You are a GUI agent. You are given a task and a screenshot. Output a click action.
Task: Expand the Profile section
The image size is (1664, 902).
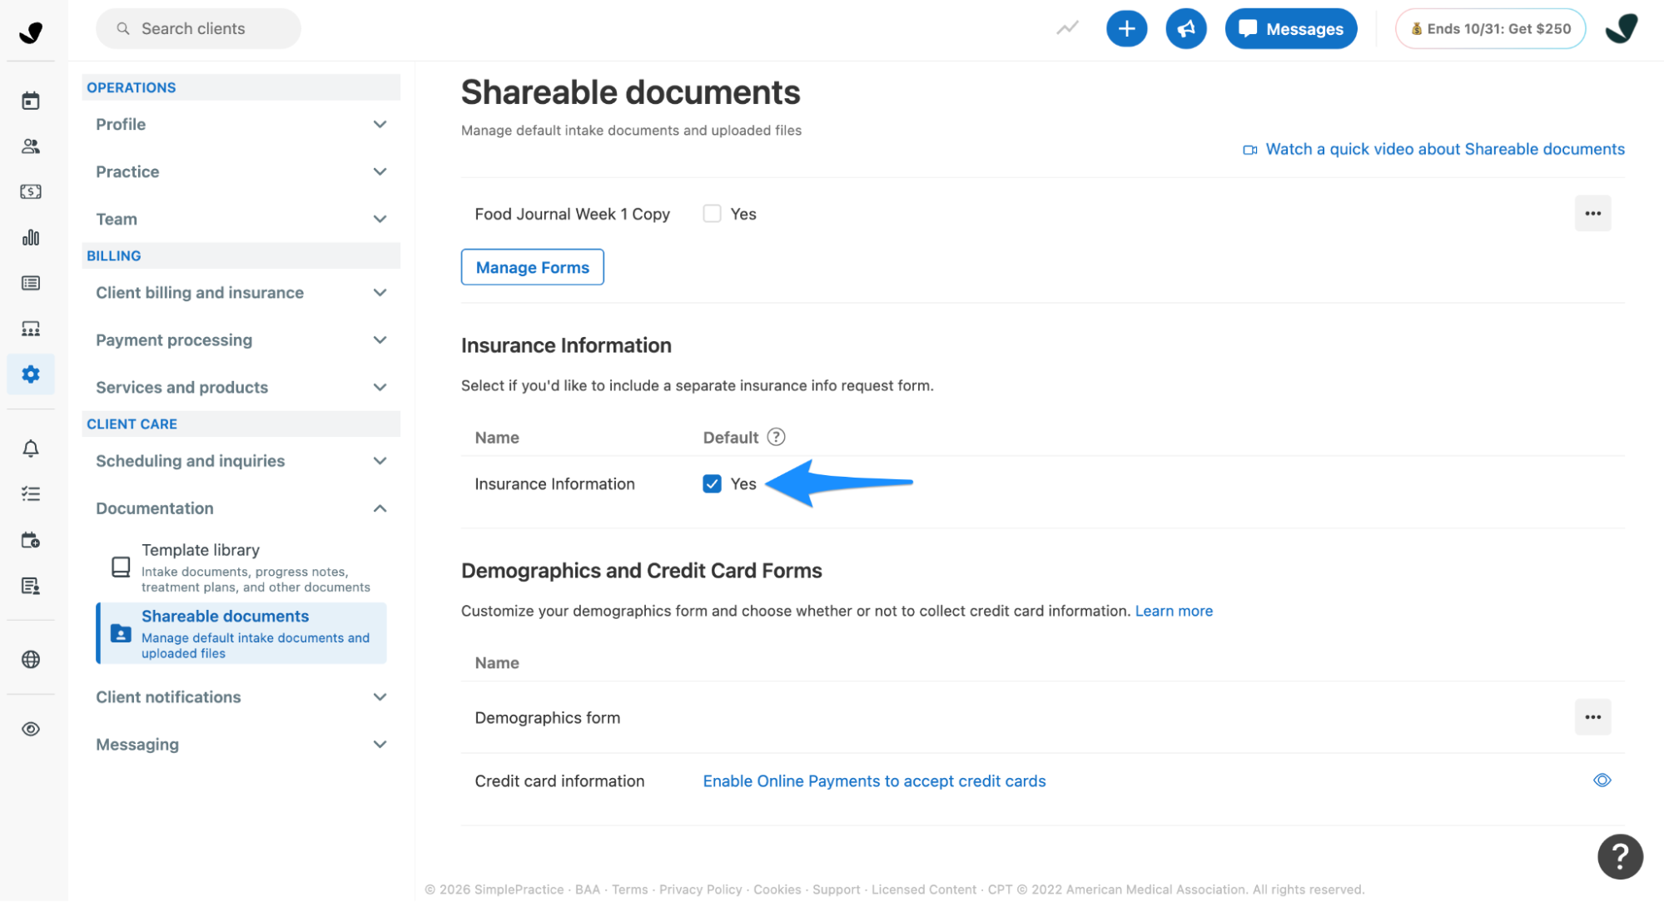tap(241, 125)
